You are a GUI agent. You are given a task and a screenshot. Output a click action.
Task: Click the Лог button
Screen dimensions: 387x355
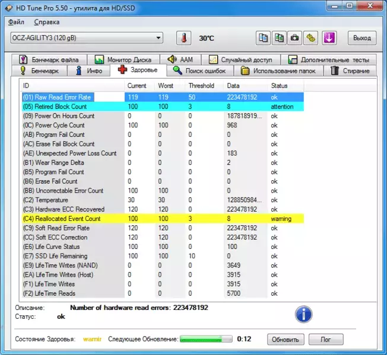pos(326,340)
